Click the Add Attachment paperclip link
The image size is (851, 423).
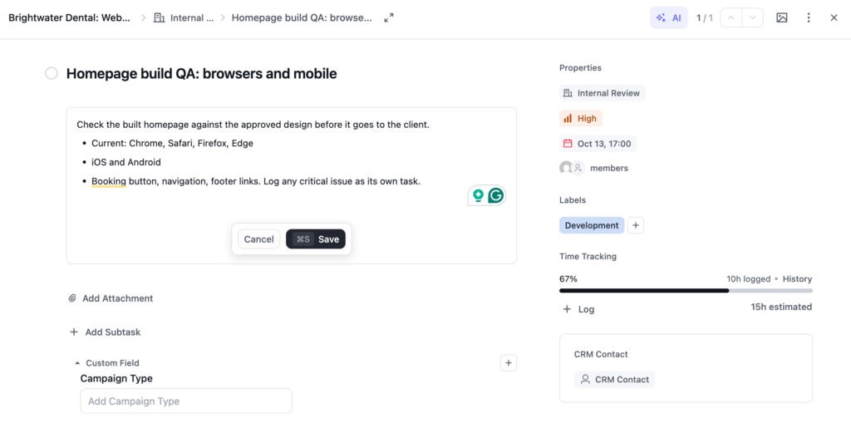[x=111, y=298]
